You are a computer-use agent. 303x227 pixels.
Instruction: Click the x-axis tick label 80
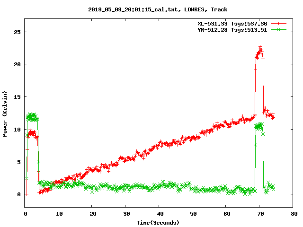294,214
